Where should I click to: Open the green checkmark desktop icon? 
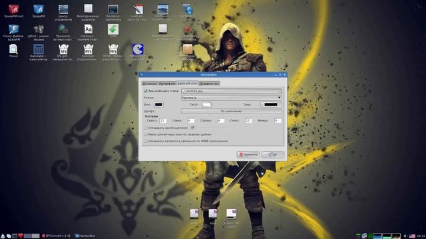(113, 29)
